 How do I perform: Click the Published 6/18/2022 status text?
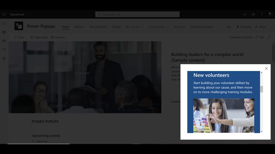click(241, 37)
